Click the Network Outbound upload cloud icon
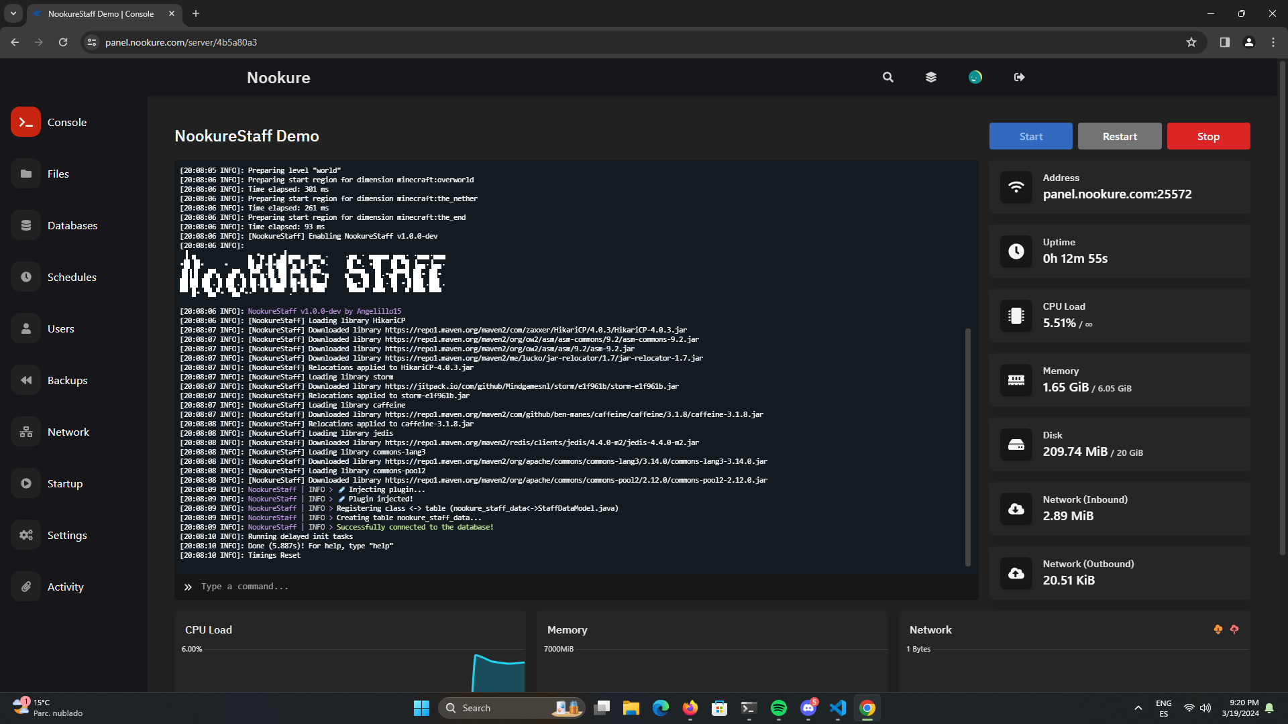Image resolution: width=1288 pixels, height=724 pixels. (1016, 573)
